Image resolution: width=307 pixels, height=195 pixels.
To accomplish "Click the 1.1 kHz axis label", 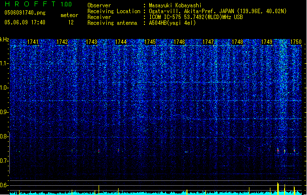I will 4,63.
